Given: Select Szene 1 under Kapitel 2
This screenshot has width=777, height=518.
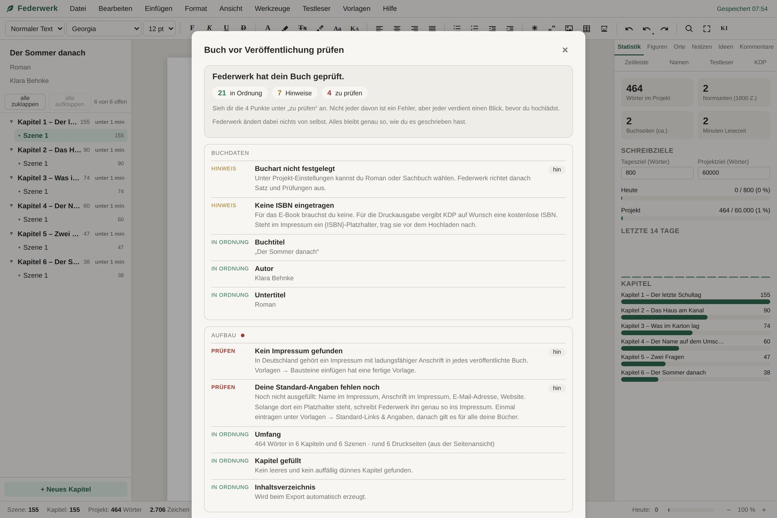Looking at the screenshot, I should point(71,163).
